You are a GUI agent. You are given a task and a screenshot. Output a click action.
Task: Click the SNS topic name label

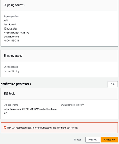click(x=11, y=105)
